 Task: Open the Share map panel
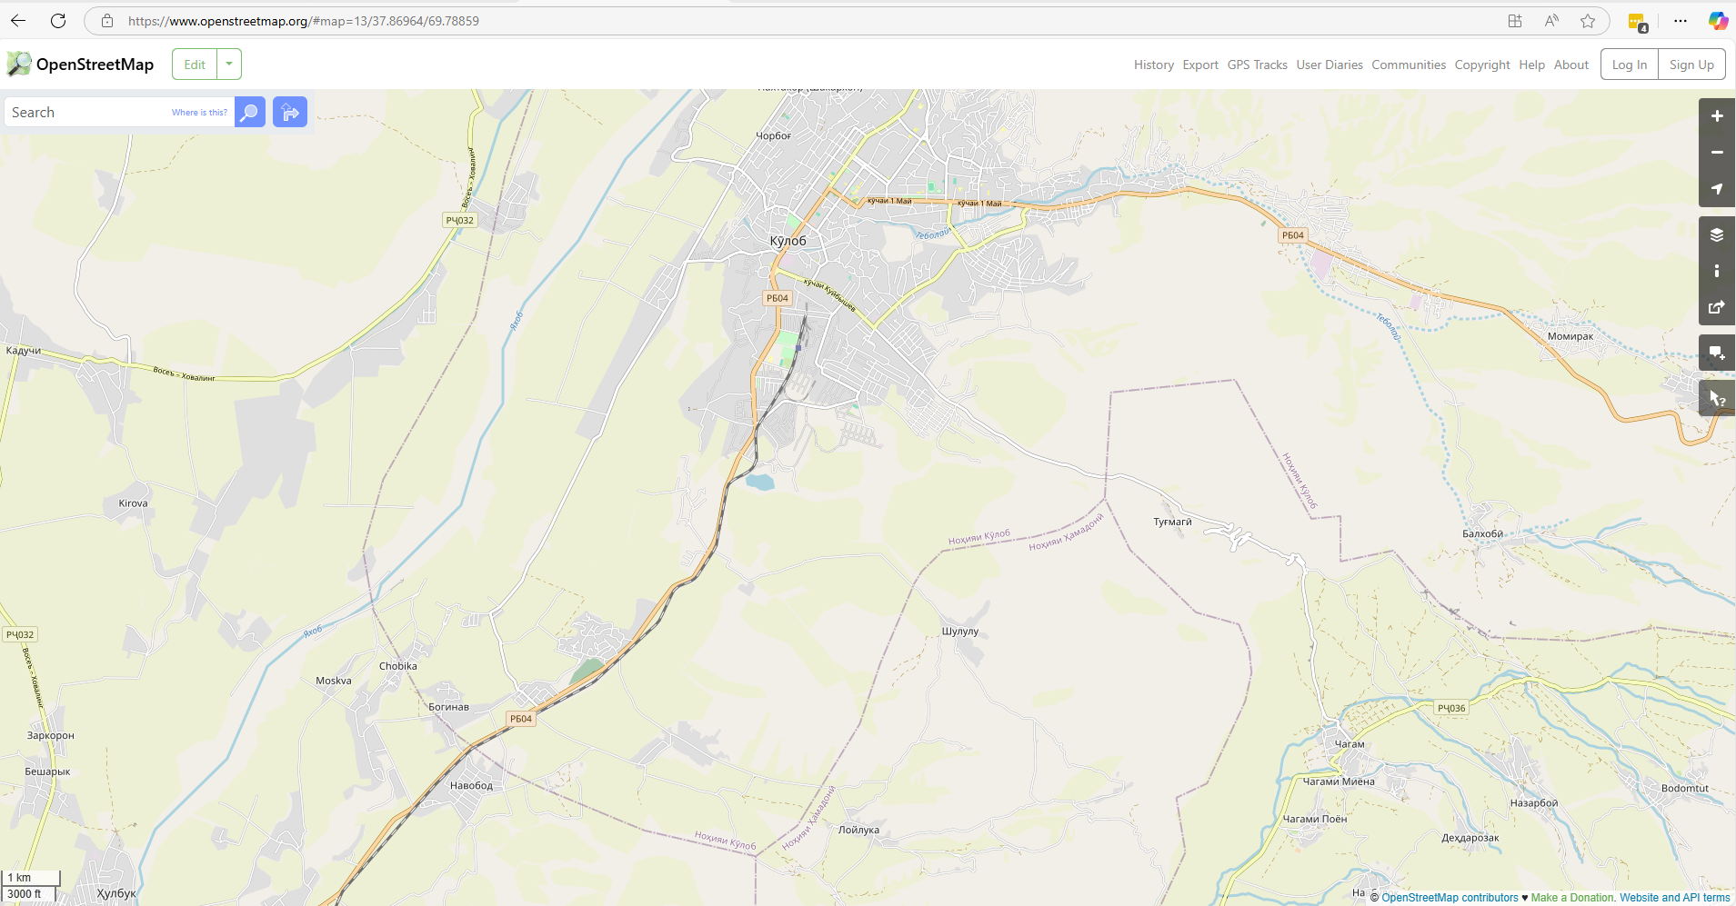coord(1716,307)
